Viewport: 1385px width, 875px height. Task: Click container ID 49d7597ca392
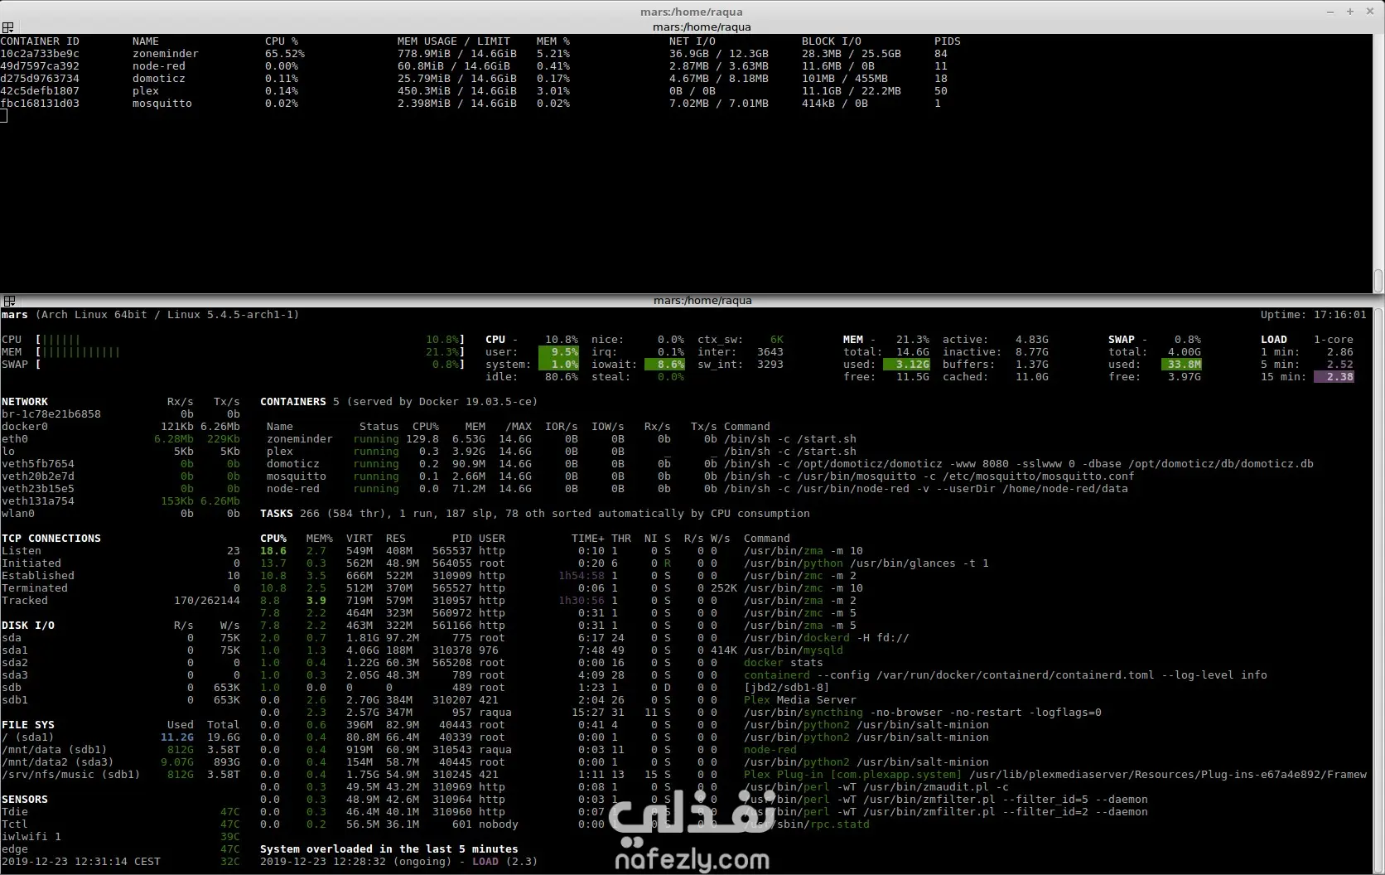coord(40,66)
